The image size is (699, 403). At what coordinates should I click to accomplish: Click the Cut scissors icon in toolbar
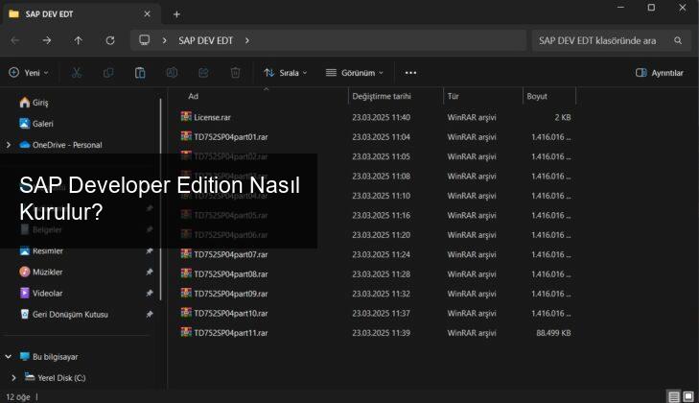[77, 72]
